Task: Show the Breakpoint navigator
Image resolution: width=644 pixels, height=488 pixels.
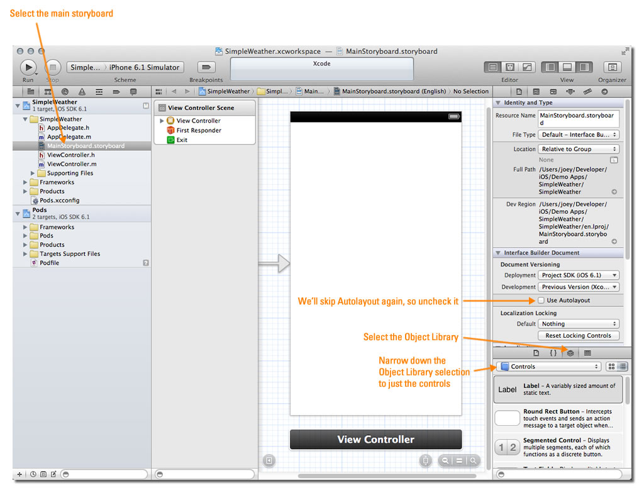Action: pos(116,92)
